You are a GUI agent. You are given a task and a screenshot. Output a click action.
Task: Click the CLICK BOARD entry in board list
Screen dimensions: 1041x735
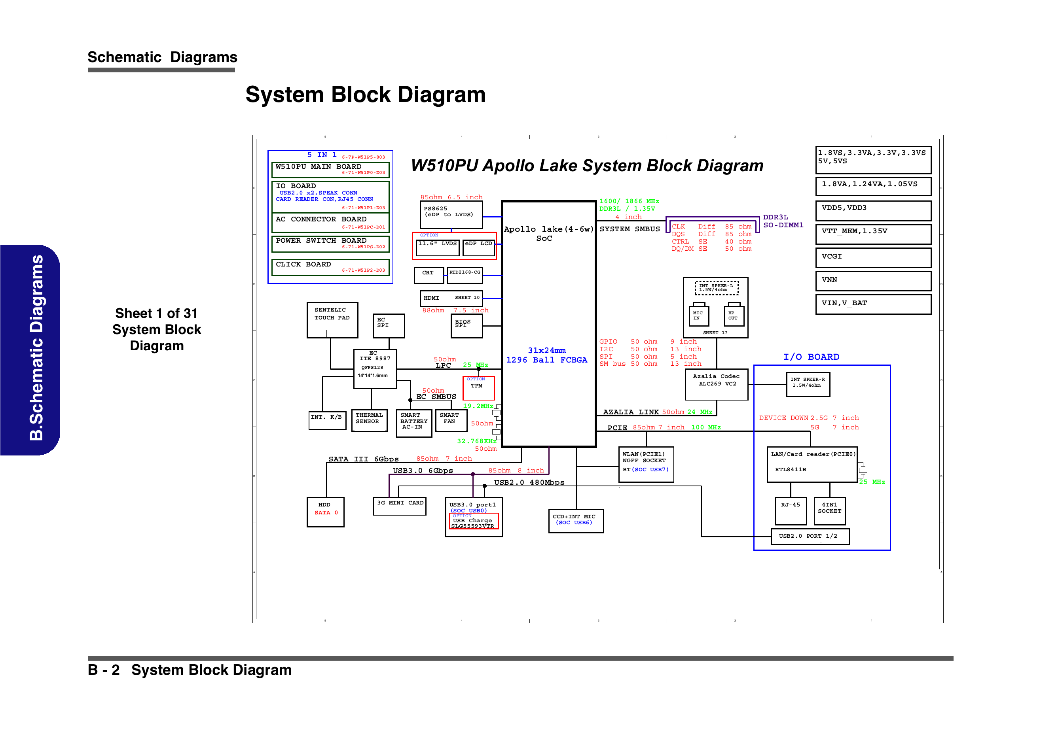click(x=330, y=266)
